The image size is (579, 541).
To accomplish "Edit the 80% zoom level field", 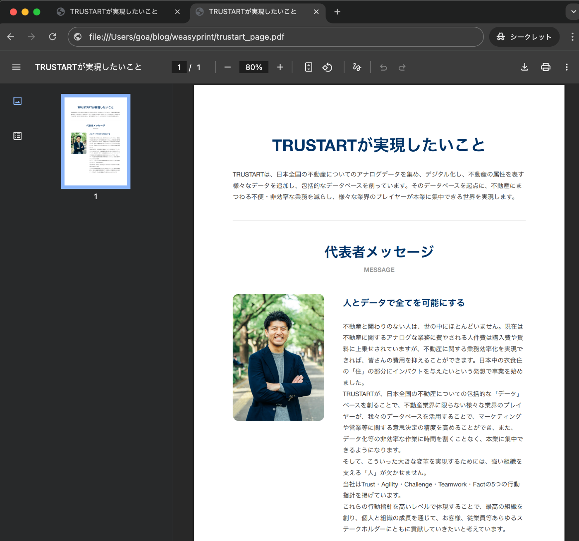I will [254, 67].
